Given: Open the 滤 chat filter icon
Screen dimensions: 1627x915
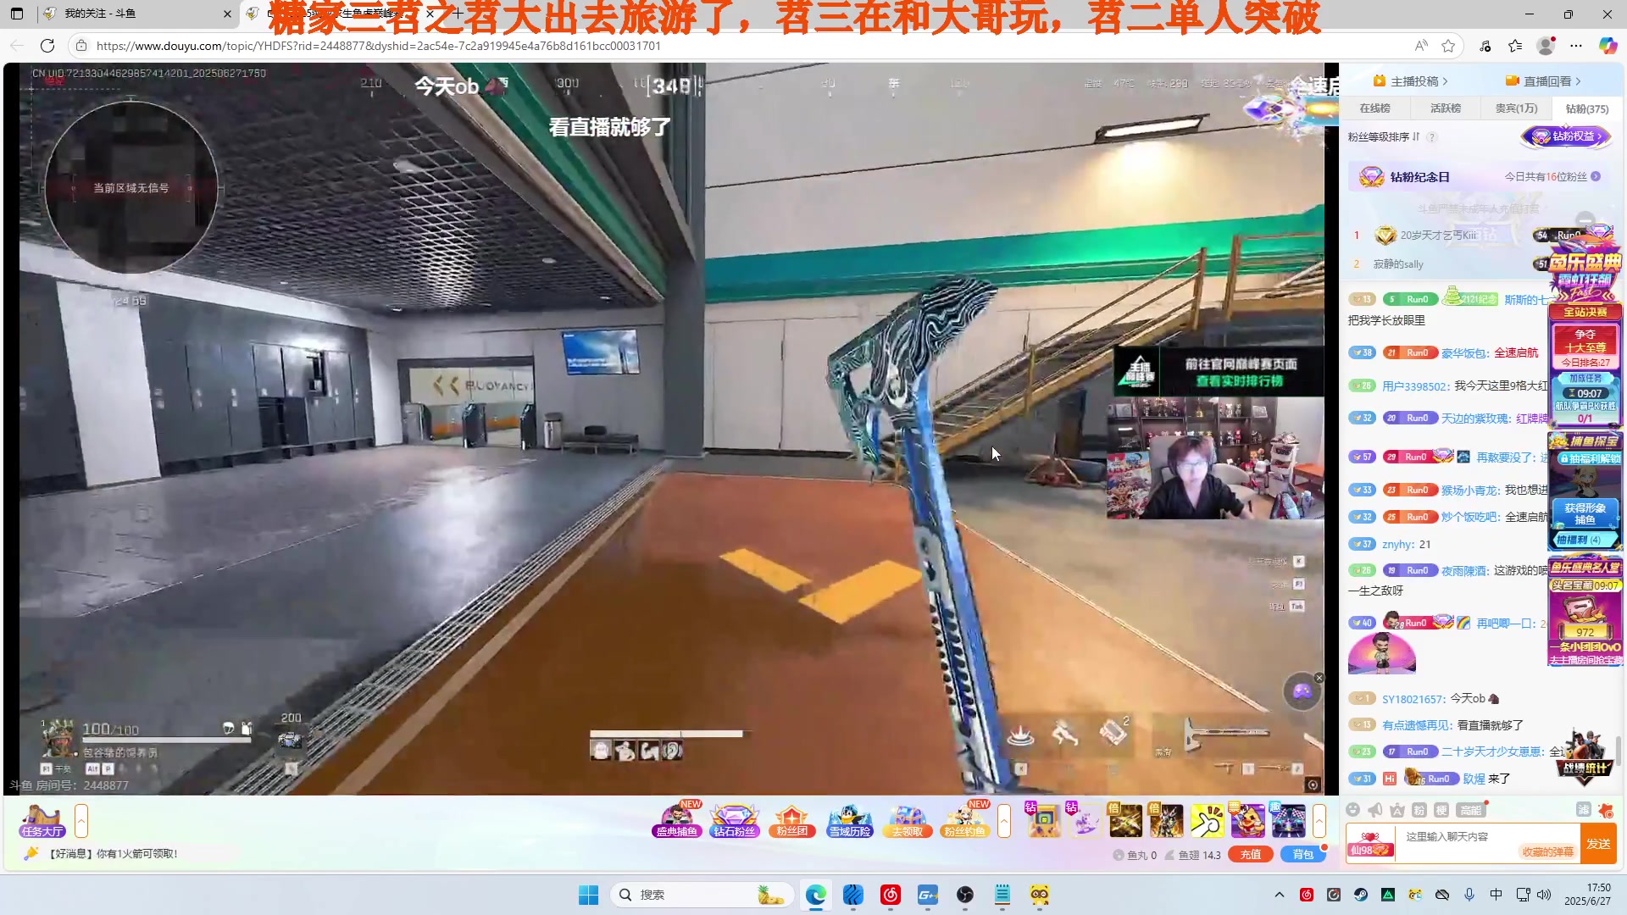Looking at the screenshot, I should click(x=1583, y=810).
